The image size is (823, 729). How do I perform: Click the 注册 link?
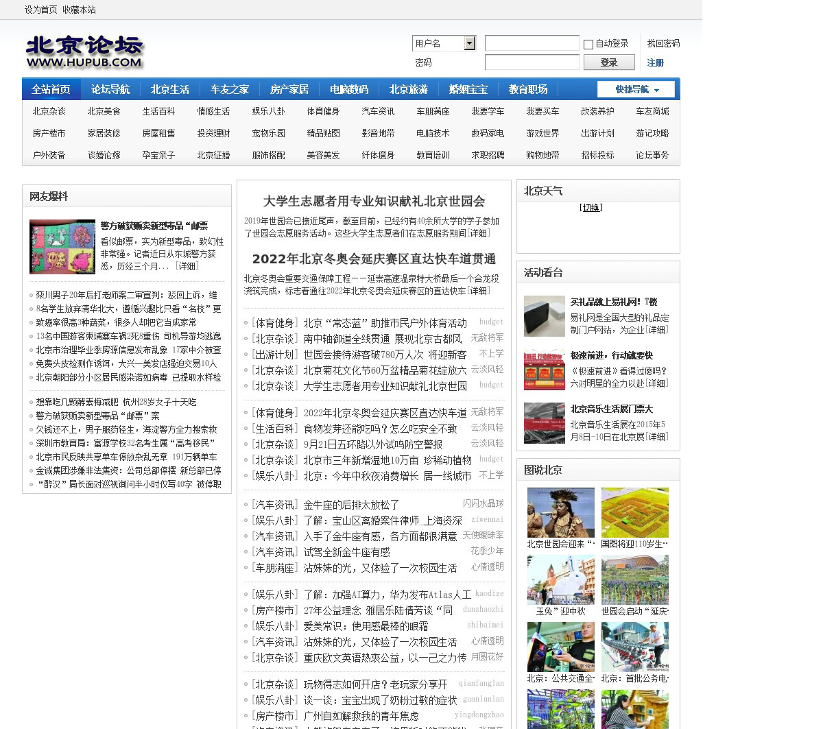[x=655, y=62]
